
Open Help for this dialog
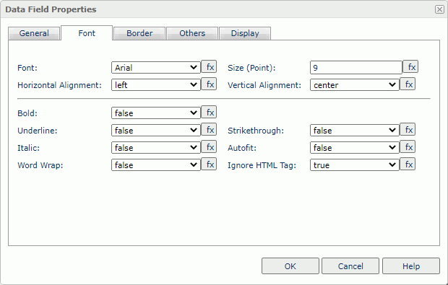[411, 266]
